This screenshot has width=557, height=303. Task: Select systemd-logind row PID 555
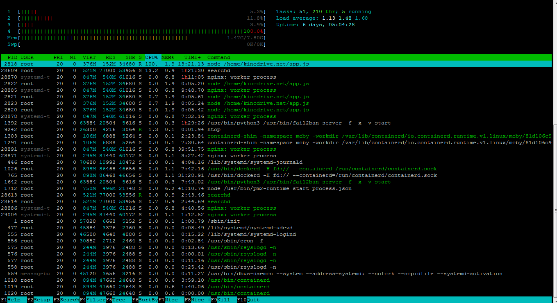276,234
